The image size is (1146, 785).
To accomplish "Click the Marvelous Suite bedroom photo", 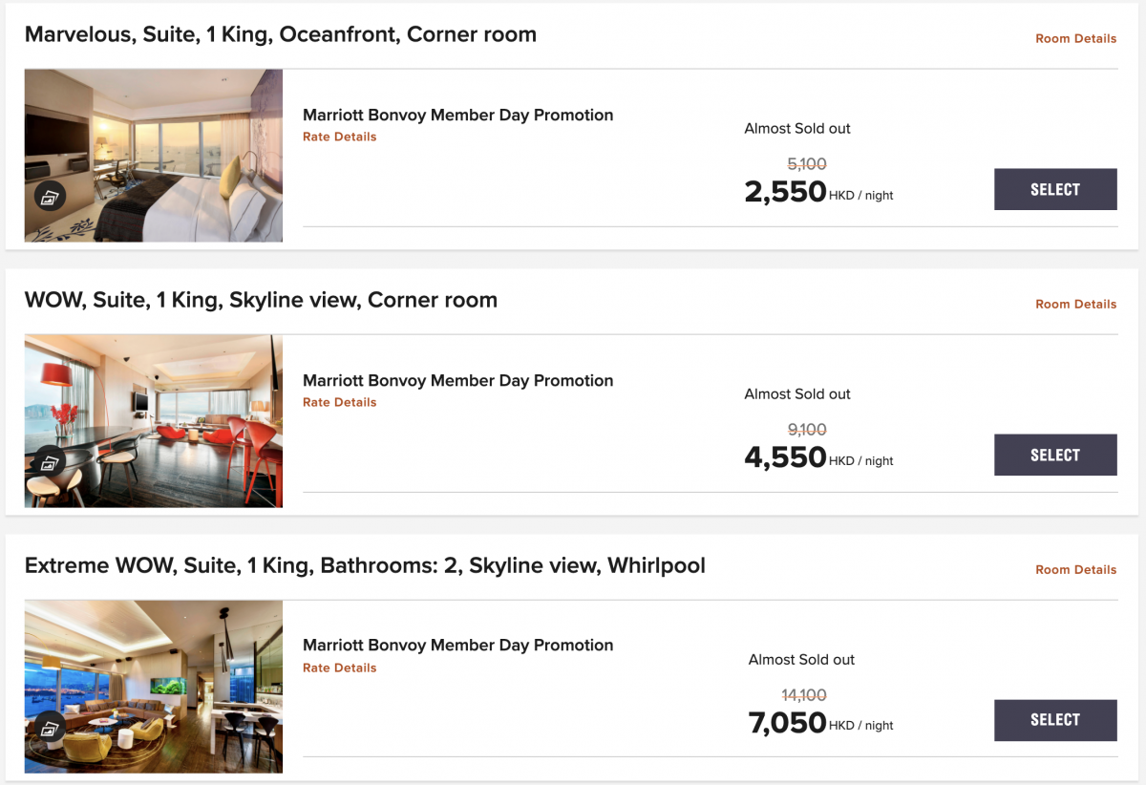I will point(154,156).
